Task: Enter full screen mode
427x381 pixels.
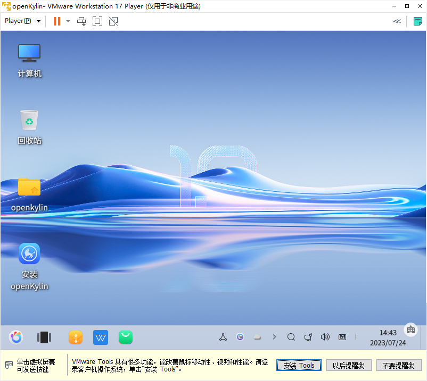Action: (x=97, y=21)
